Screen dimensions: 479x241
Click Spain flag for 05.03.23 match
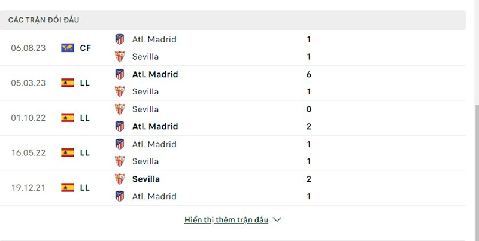click(x=67, y=83)
